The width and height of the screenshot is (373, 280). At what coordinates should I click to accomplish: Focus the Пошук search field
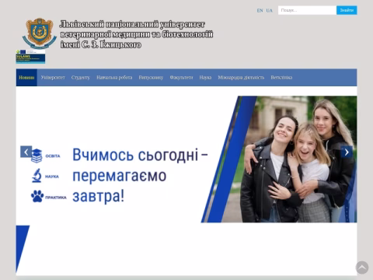pyautogui.click(x=307, y=10)
